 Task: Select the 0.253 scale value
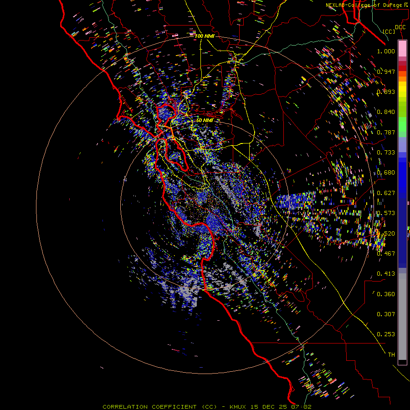(x=386, y=334)
